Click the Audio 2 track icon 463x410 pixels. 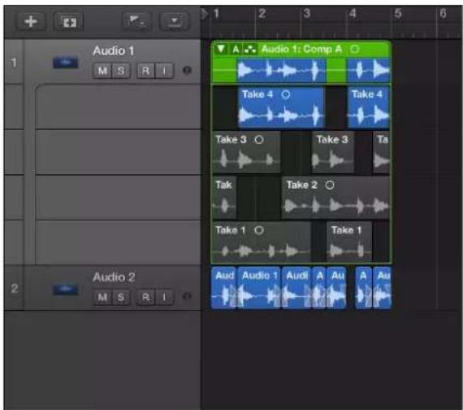tap(66, 290)
